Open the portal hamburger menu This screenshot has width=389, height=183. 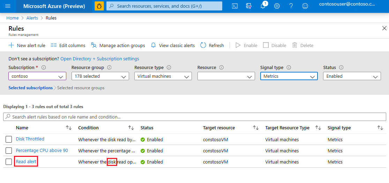point(8,6)
